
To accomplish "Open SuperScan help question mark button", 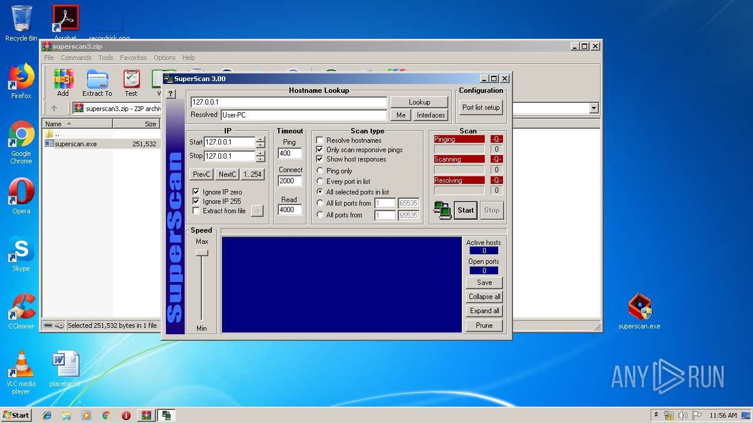I will pos(171,94).
